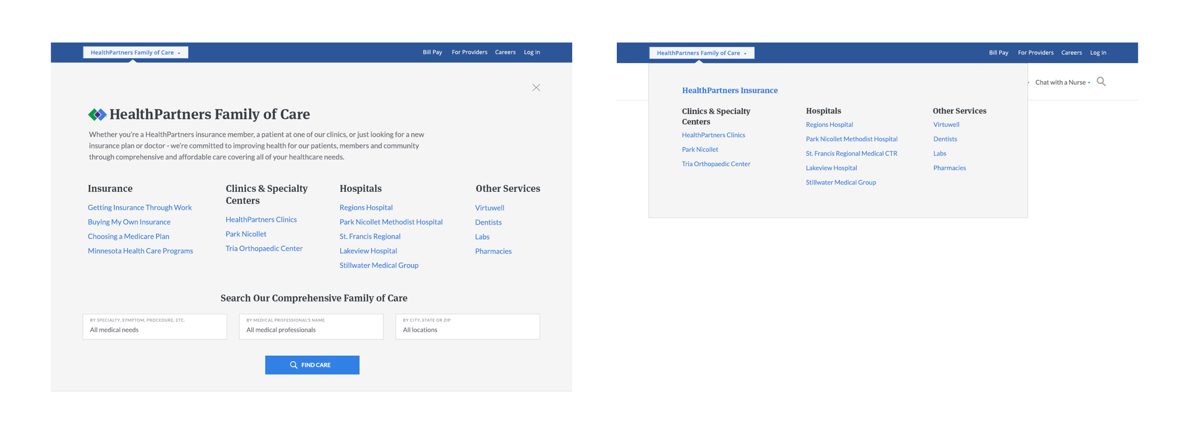Open Regions Hospital in right dropdown
The height and width of the screenshot is (446, 1189).
click(x=829, y=124)
